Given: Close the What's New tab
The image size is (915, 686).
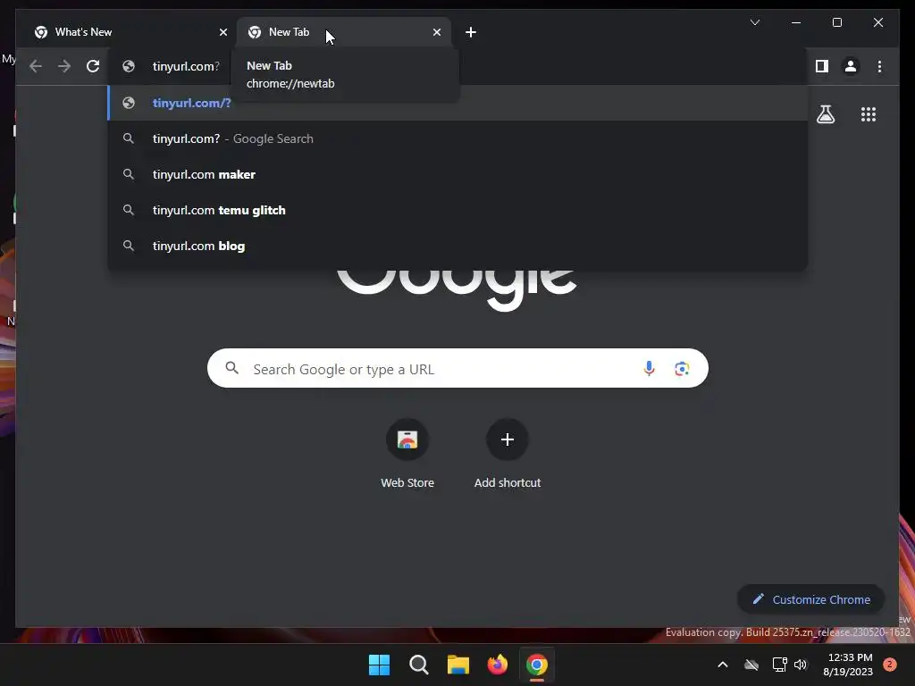Looking at the screenshot, I should point(222,32).
